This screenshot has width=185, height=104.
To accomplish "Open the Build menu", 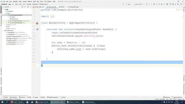I will (35, 1).
